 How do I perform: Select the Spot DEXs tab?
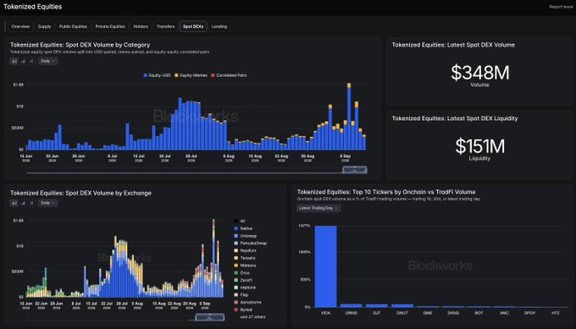click(193, 26)
